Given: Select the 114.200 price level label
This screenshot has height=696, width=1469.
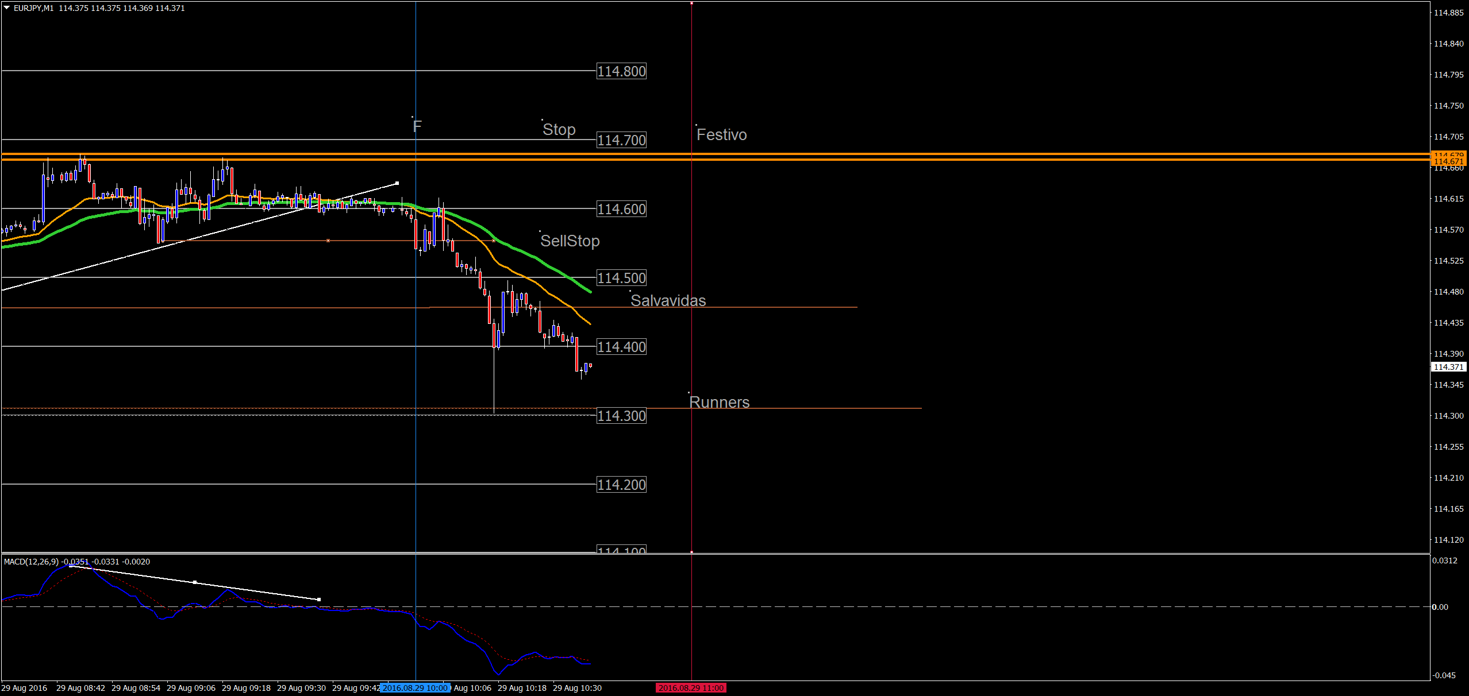Looking at the screenshot, I should pos(621,485).
